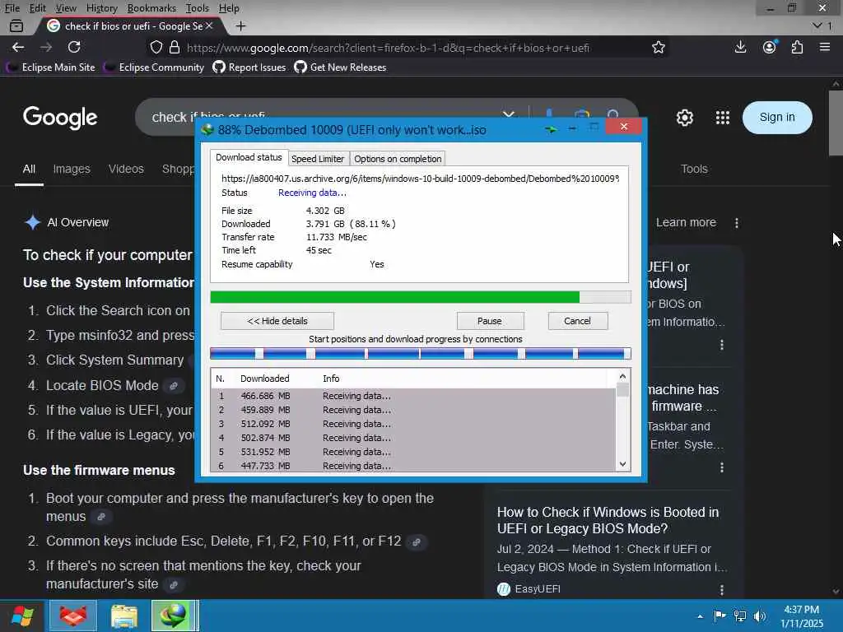This screenshot has height=632, width=843.
Task: Open the Get New Releases bookmark
Action: (x=340, y=67)
